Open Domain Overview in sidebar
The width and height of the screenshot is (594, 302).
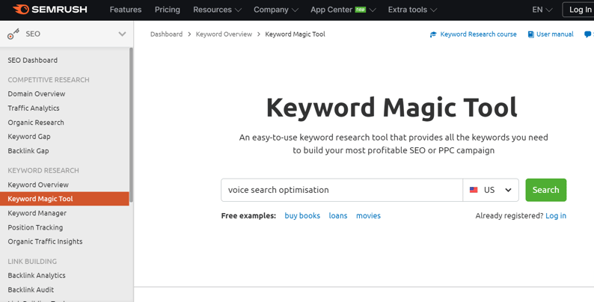click(37, 94)
